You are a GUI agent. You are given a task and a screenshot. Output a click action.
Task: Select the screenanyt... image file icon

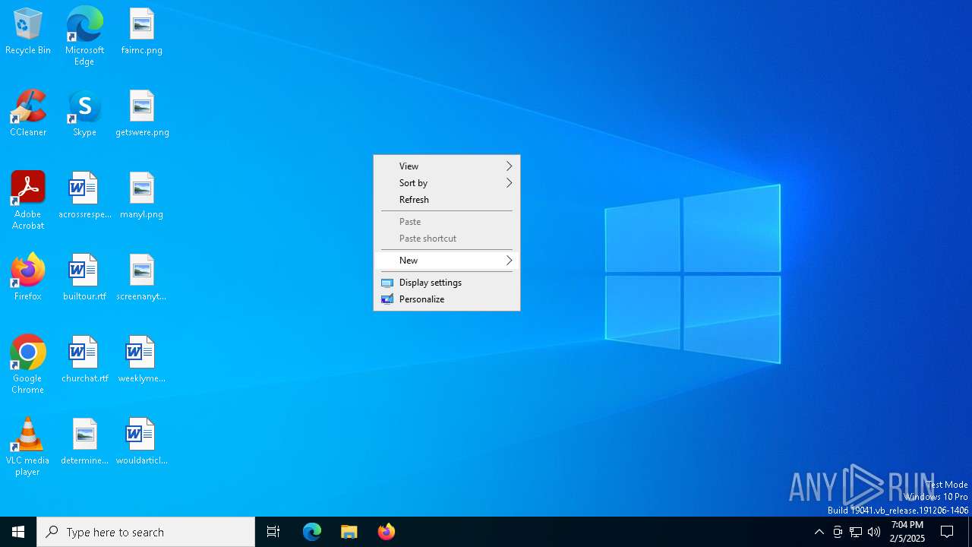point(142,278)
